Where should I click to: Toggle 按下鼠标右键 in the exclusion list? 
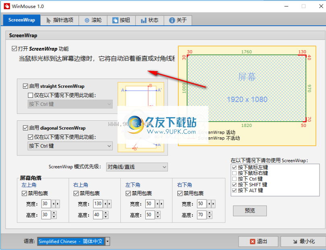click(x=235, y=173)
